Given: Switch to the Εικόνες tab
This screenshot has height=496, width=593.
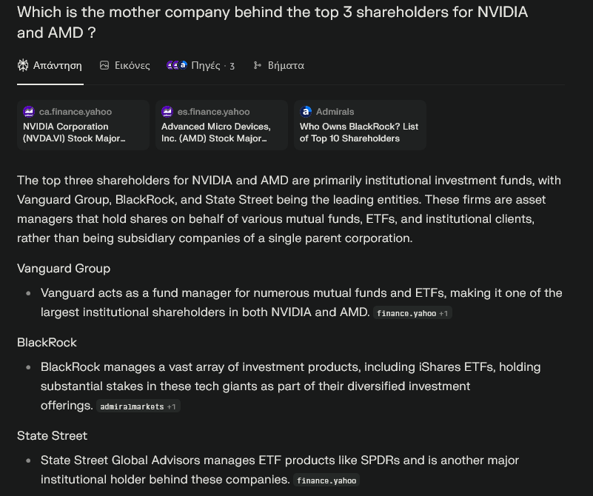Looking at the screenshot, I should coord(132,65).
